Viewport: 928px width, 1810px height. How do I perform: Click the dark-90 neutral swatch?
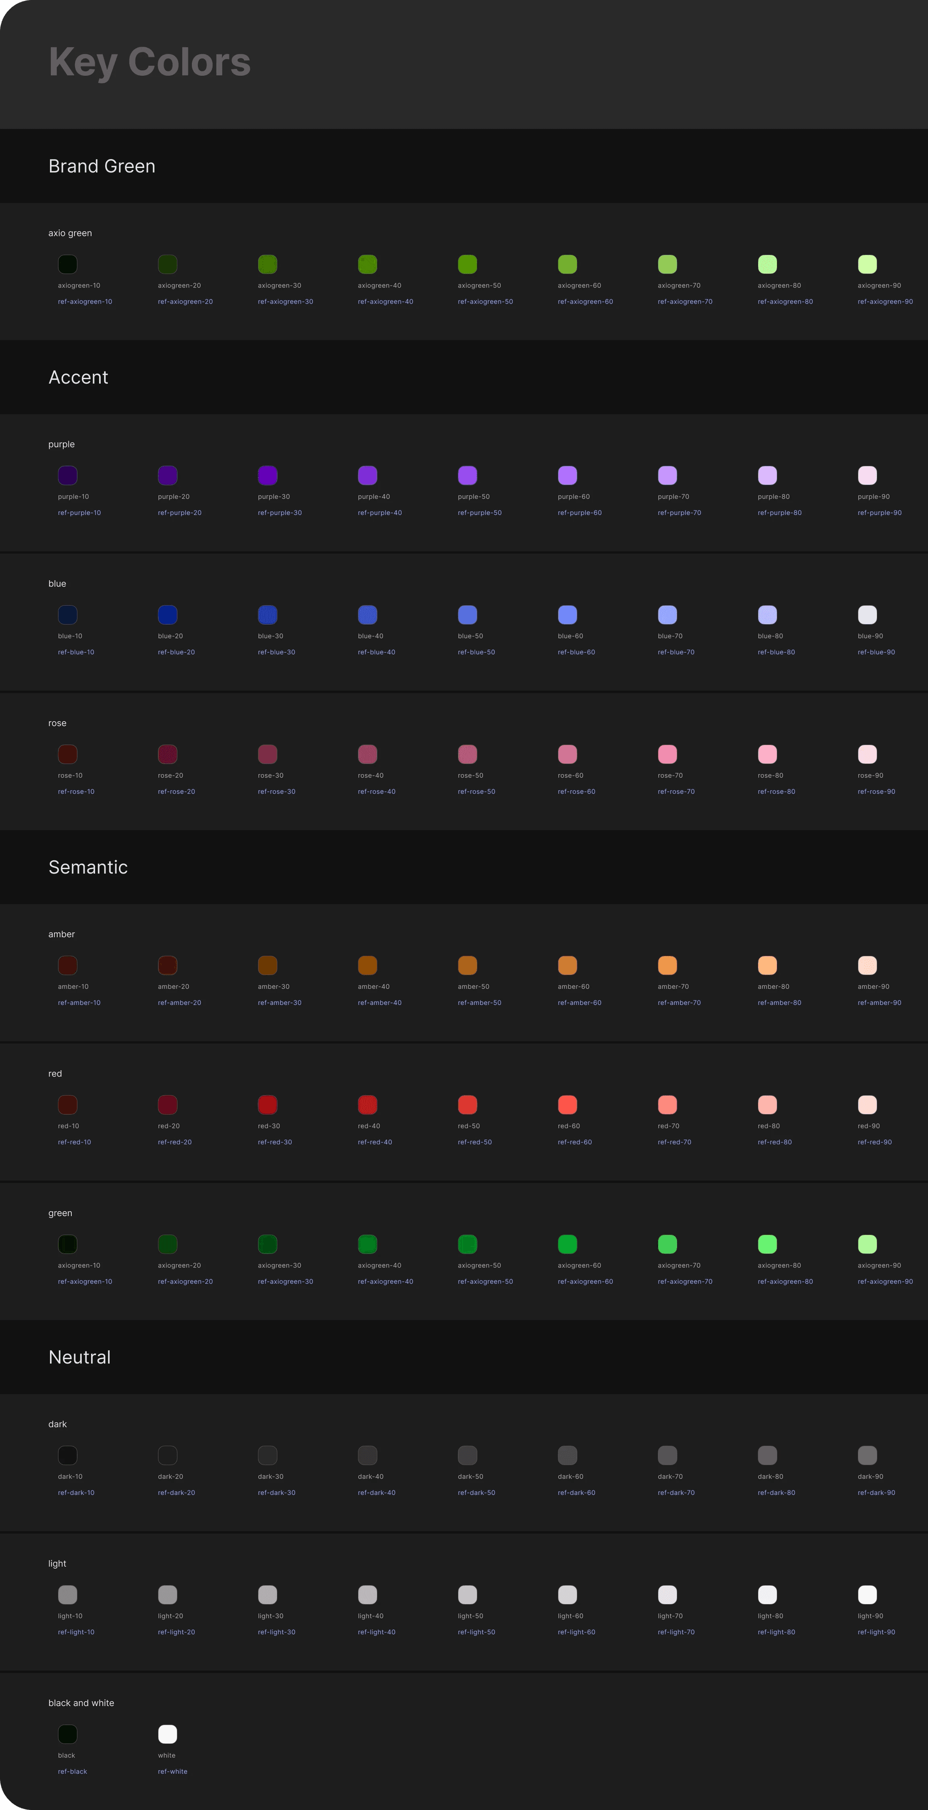click(x=867, y=1455)
